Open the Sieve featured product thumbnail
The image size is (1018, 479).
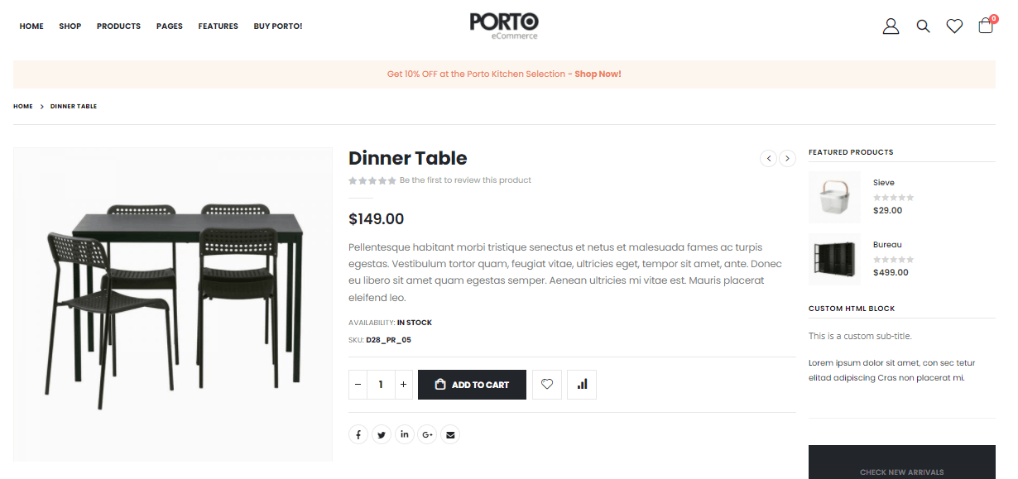click(834, 197)
